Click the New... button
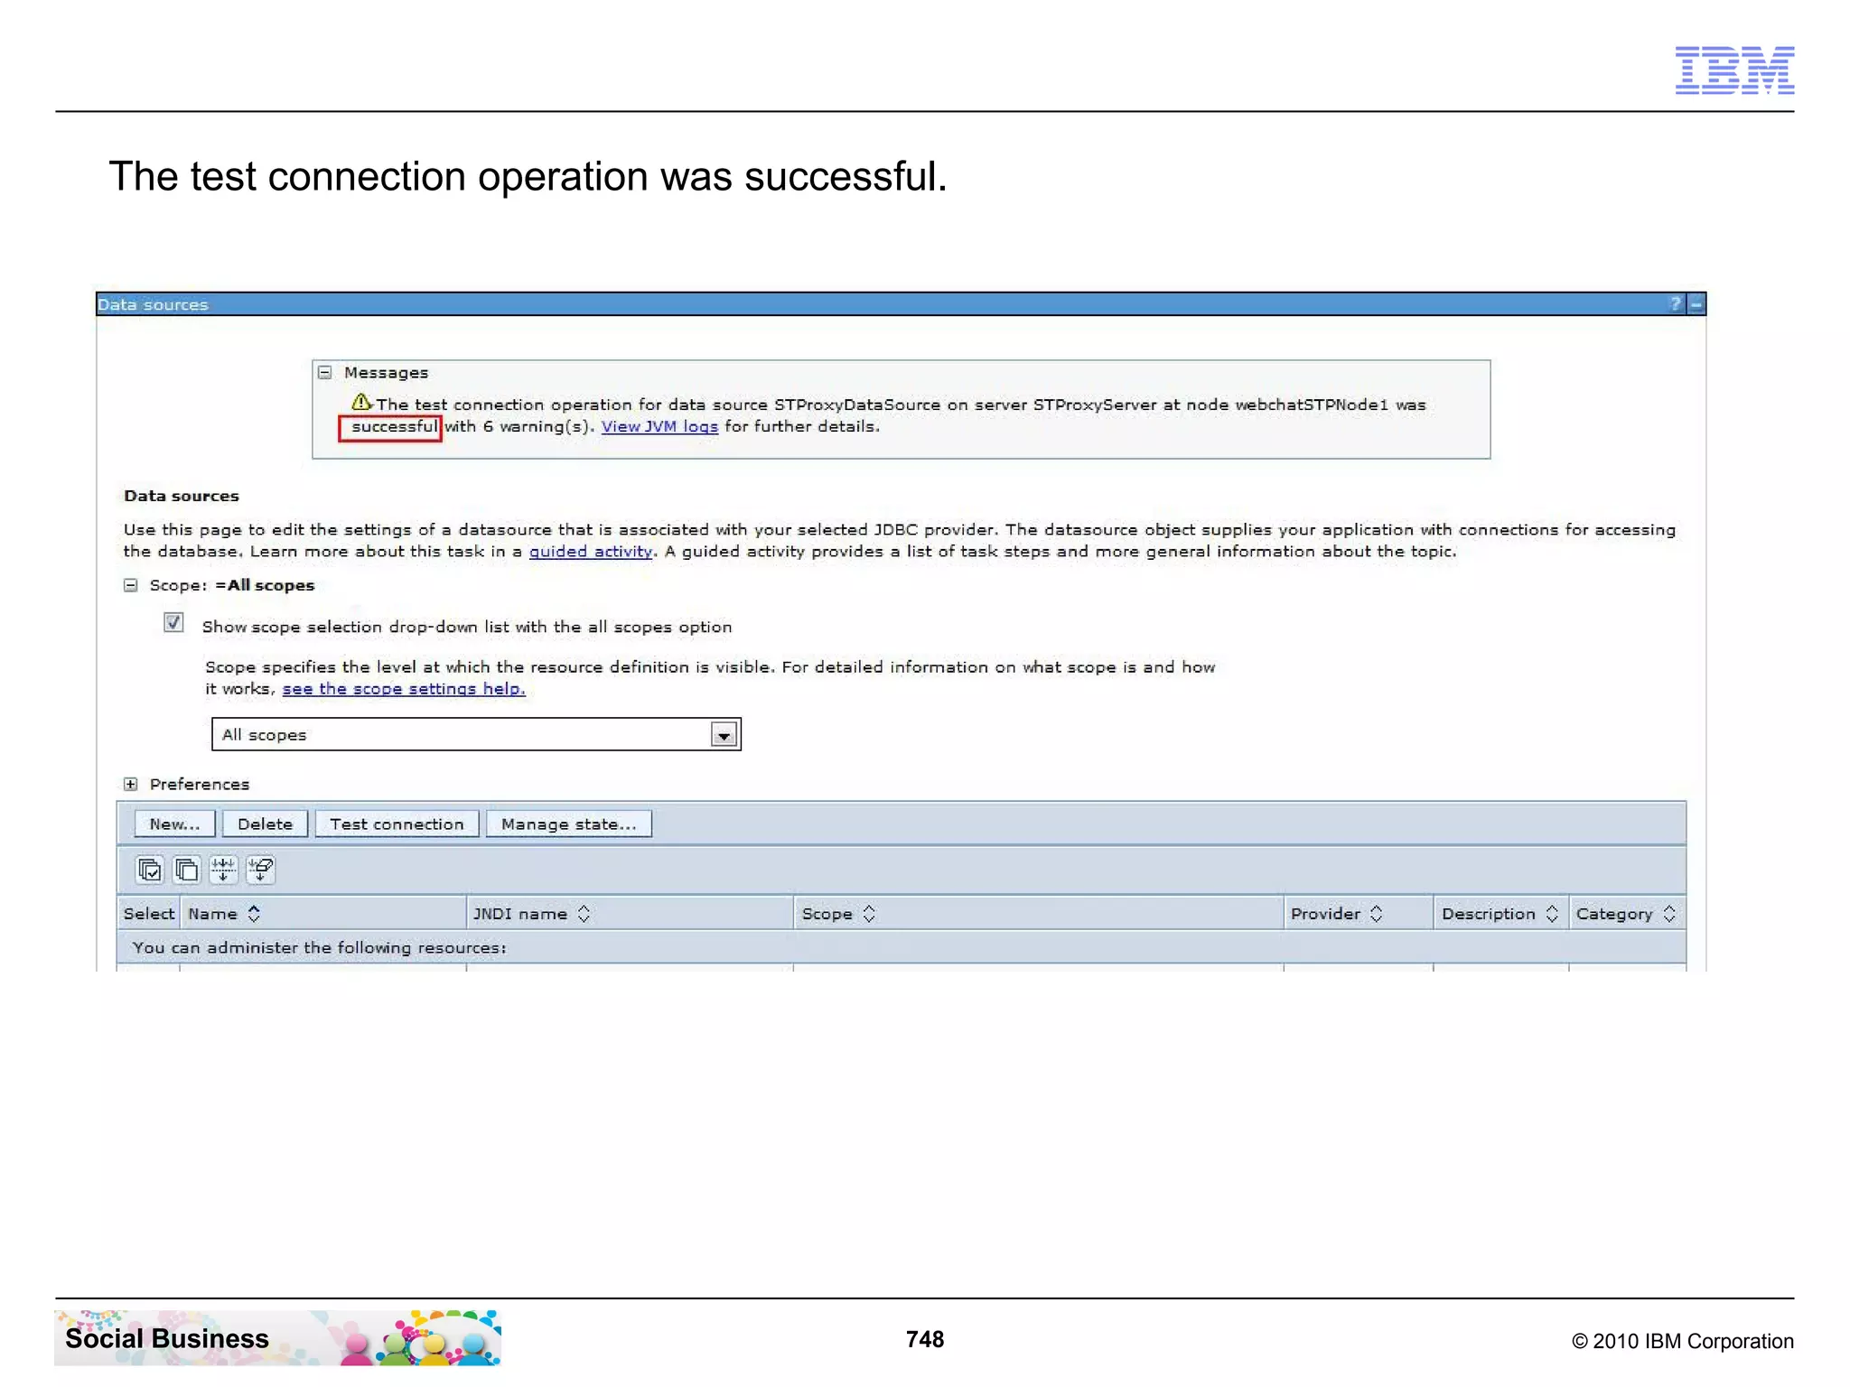 174,824
